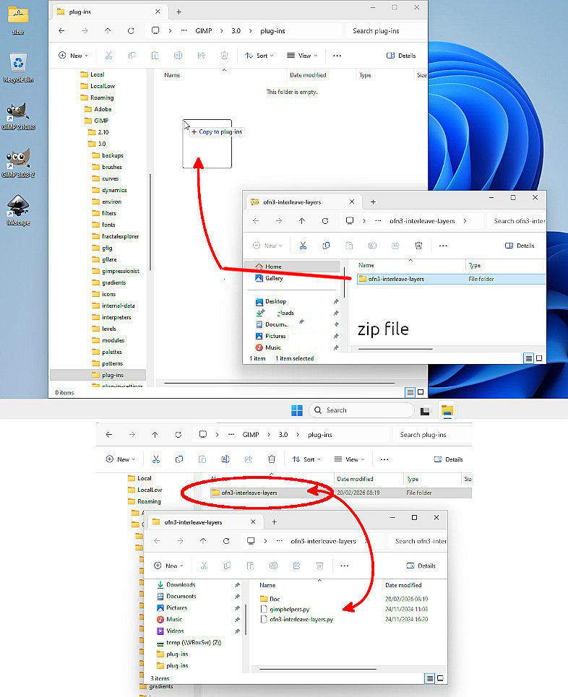Select the GIMP 2.10.38 desktop shortcut
The image size is (568, 697).
tap(18, 116)
